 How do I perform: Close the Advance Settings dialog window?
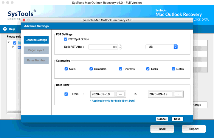(x=24, y=20)
